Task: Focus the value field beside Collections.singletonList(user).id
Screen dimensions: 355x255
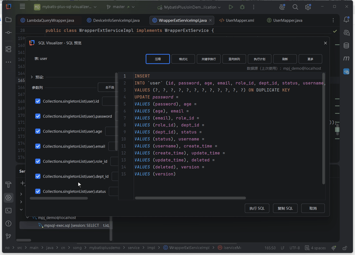Action: tap(110, 101)
